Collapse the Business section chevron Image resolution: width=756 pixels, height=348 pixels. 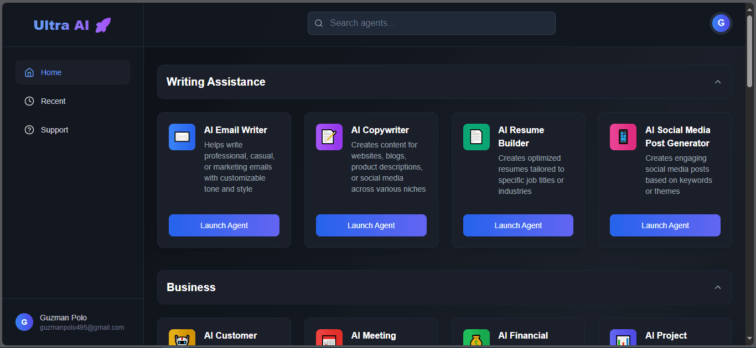718,287
